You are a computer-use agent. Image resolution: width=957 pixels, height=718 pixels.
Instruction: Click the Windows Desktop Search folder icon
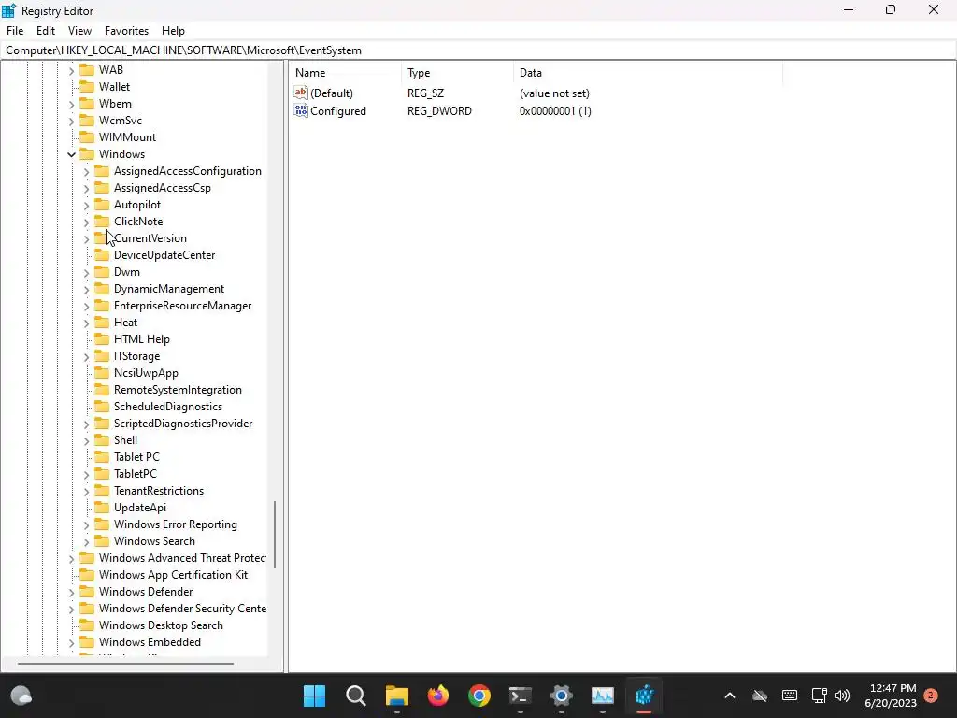[87, 625]
